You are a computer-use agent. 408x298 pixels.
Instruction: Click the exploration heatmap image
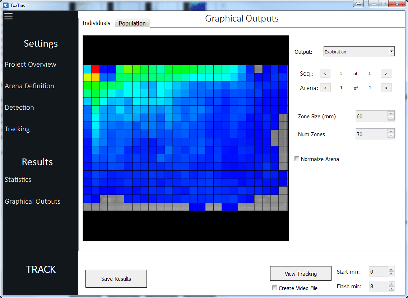(186, 137)
